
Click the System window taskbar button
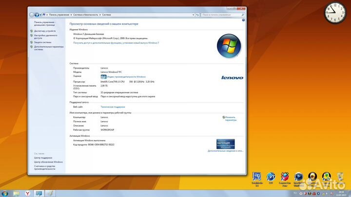39,194
